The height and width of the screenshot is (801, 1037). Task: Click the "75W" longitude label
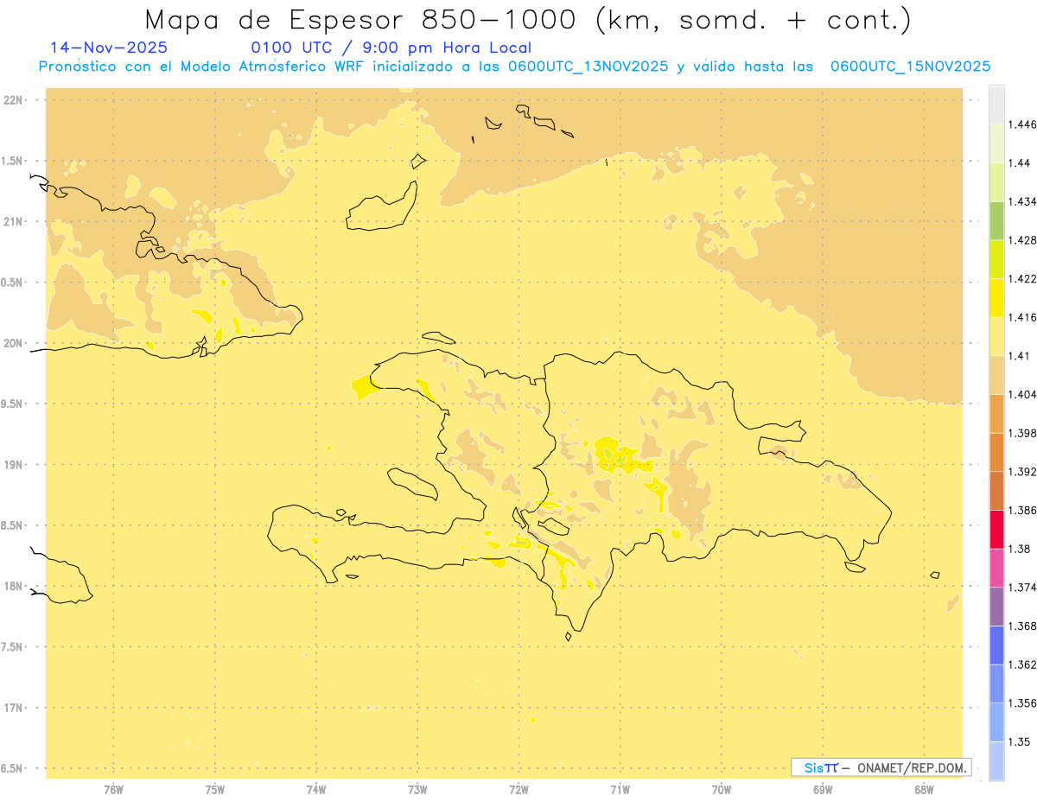click(x=215, y=789)
